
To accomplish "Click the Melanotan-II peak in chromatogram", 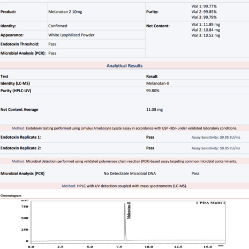I will pos(125,221).
